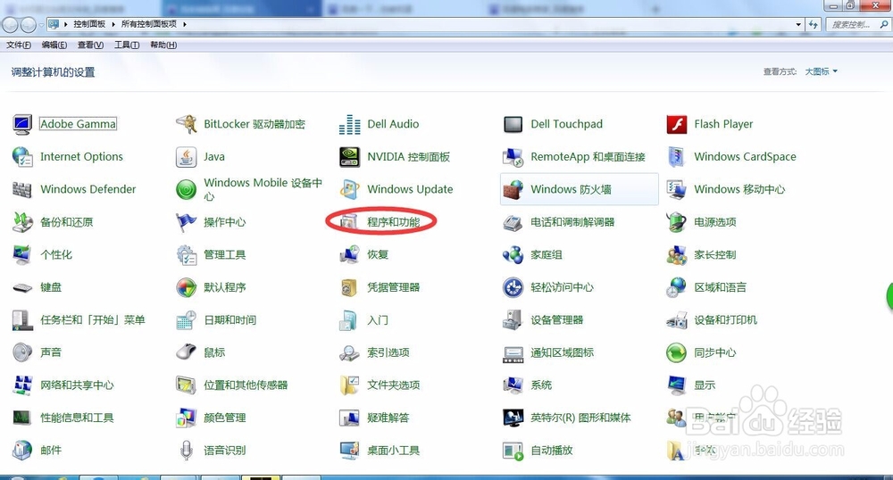Expand the address bar history dropdown arrow
The height and width of the screenshot is (480, 893).
point(798,24)
